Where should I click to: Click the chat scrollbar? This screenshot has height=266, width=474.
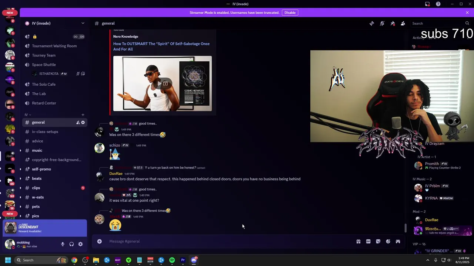405,228
